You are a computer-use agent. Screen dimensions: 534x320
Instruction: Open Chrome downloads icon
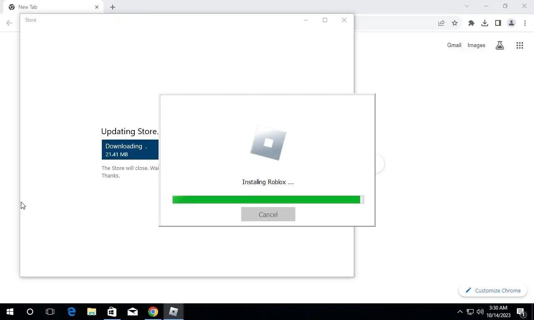tap(485, 23)
